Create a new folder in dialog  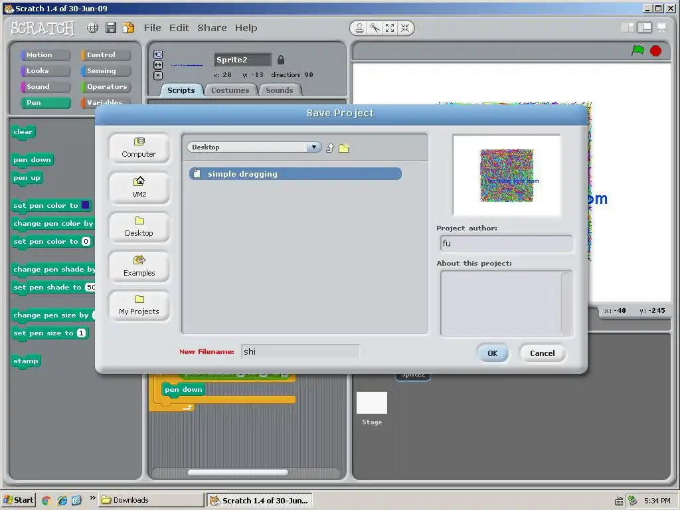[344, 148]
